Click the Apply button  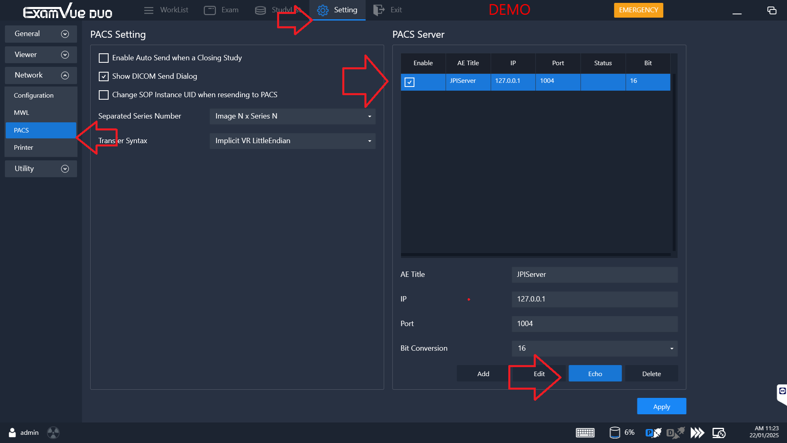tap(661, 406)
